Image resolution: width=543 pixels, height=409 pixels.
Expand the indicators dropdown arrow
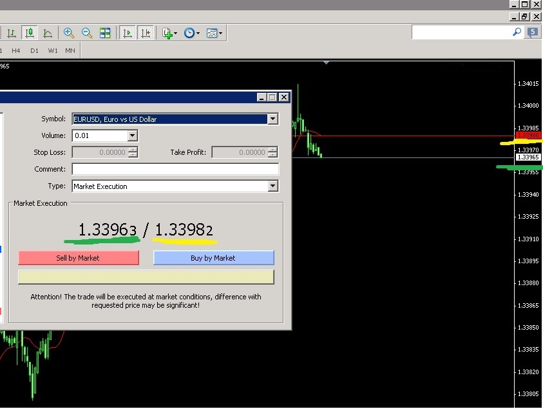coord(176,34)
